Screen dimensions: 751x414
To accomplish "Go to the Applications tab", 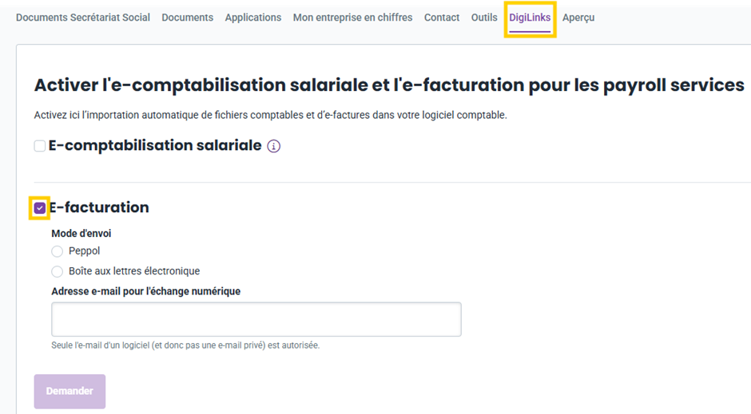I will (x=253, y=18).
